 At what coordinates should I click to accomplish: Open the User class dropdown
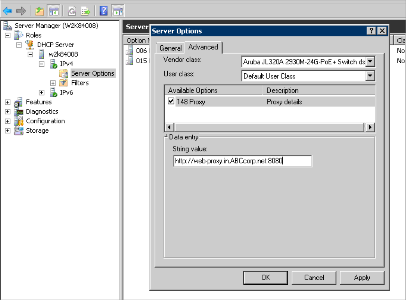pos(370,76)
